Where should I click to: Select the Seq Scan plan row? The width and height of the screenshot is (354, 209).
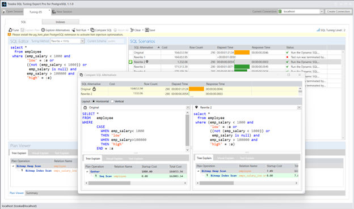click(136, 176)
